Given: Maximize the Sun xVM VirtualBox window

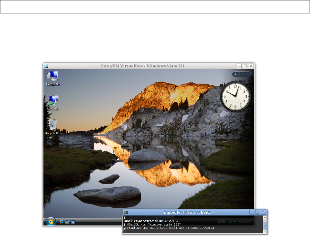Looking at the screenshot, I should tap(245, 66).
